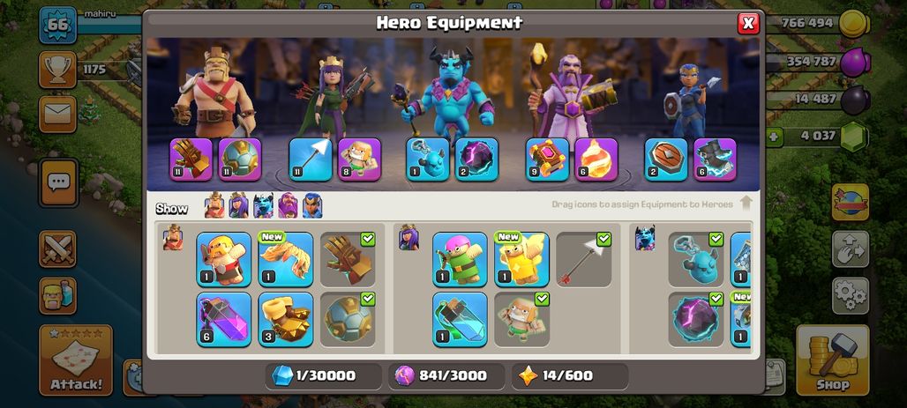Tap the Attack! button
The height and width of the screenshot is (408, 907).
[76, 360]
